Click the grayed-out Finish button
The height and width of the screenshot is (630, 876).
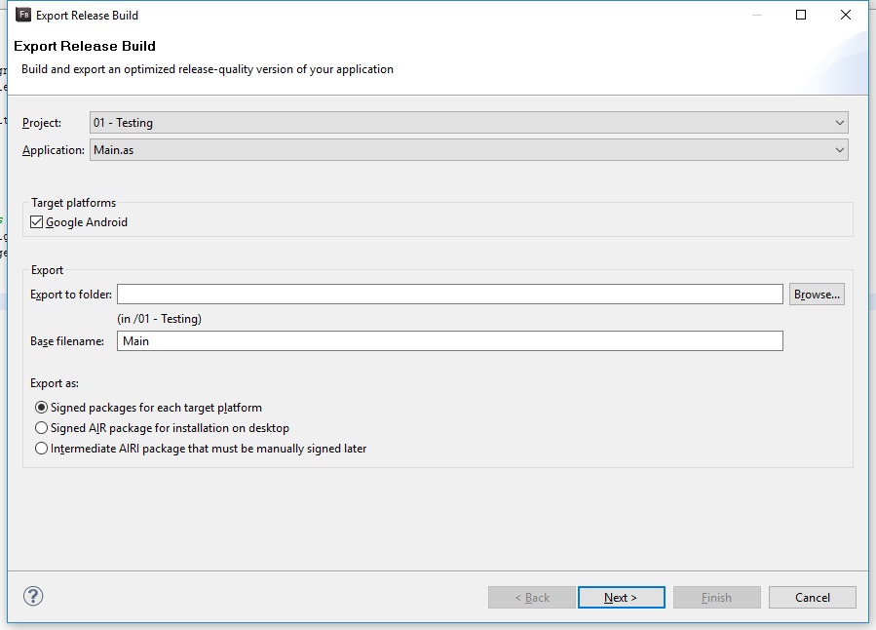tap(716, 598)
